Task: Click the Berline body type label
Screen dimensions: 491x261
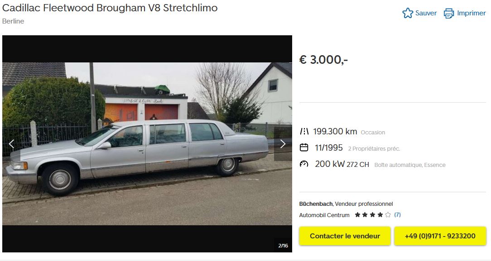Action: [13, 21]
